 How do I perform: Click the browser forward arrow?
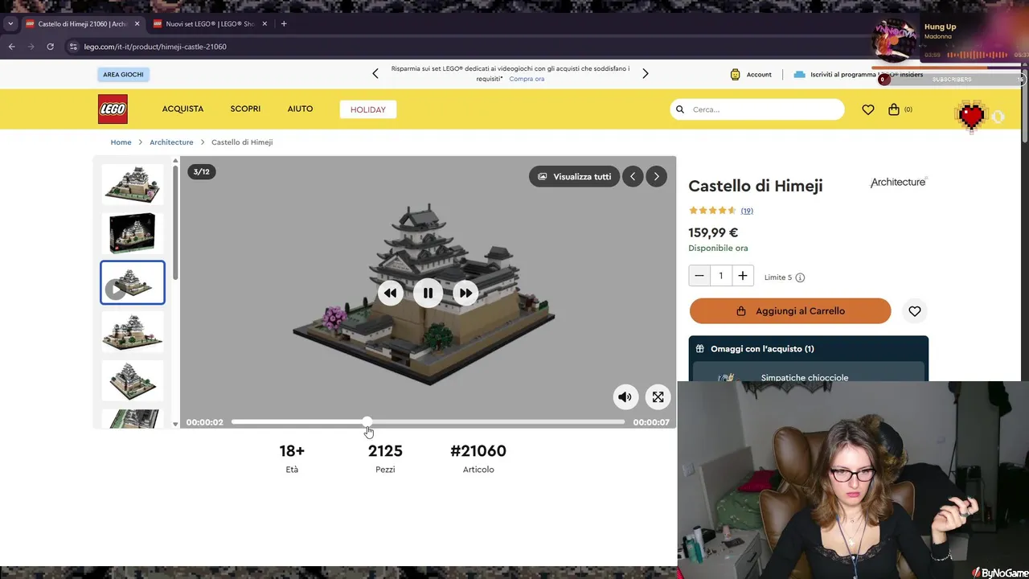[31, 47]
